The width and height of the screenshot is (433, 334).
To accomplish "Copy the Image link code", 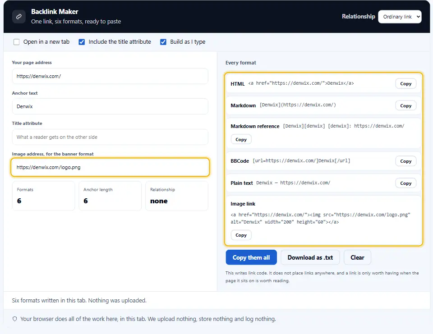I will click(241, 235).
